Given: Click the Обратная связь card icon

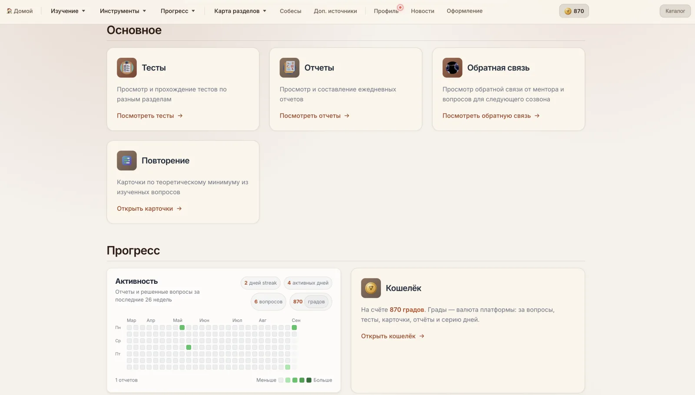Looking at the screenshot, I should click(452, 68).
